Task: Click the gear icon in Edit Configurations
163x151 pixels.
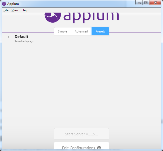Action: 99,147
